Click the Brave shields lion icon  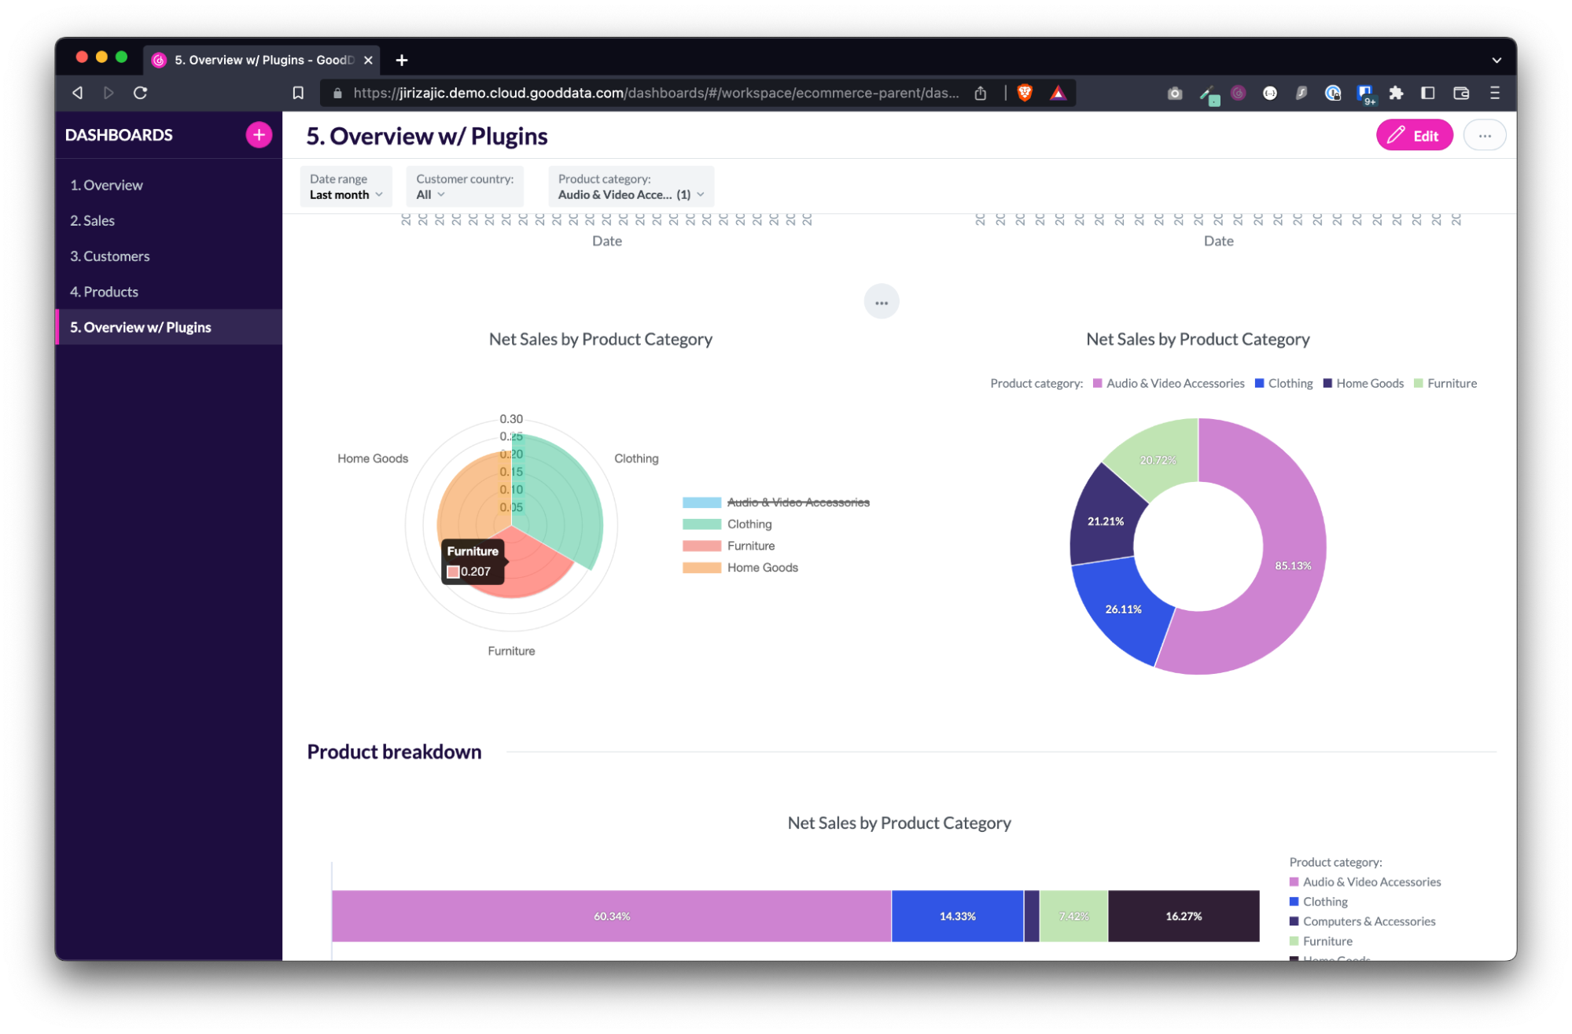tap(1025, 93)
